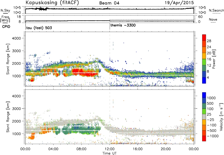Click red segment of Power color bar
This screenshot has height=155, width=224.
pyautogui.click(x=204, y=37)
